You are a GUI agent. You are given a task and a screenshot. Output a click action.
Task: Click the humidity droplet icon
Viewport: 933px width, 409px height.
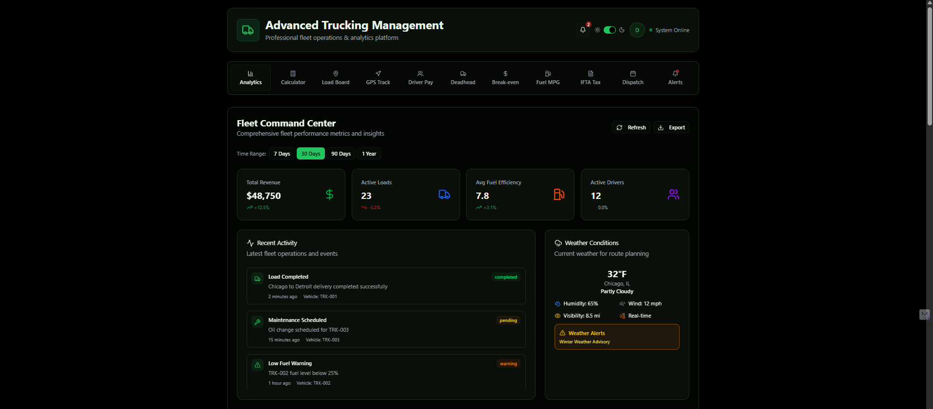pos(557,303)
